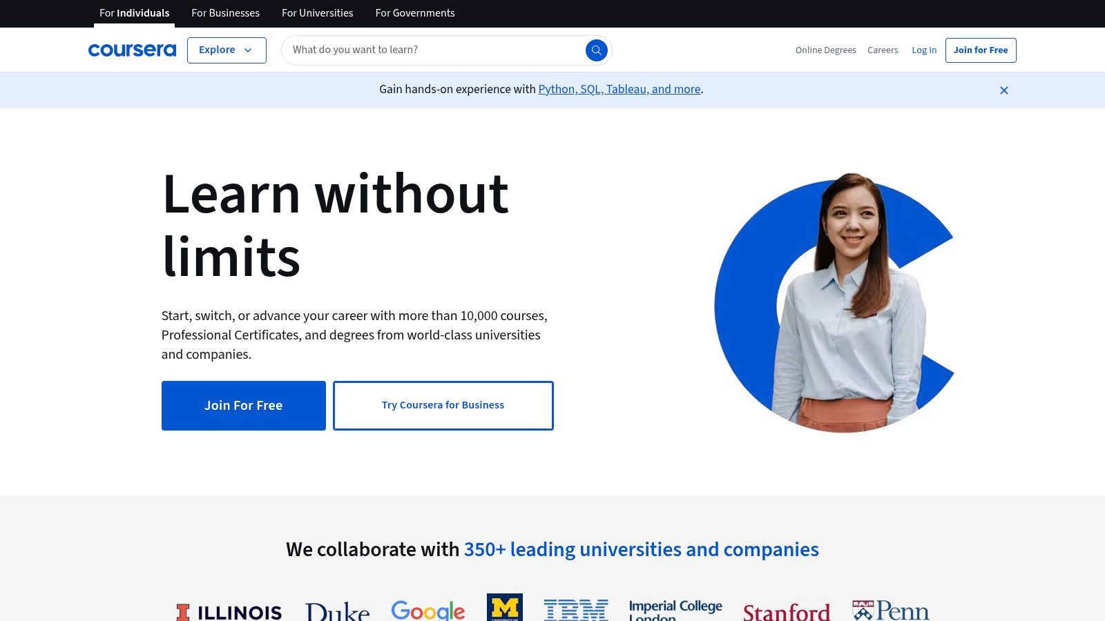This screenshot has width=1105, height=621.
Task: Open the Google partner logo
Action: [427, 610]
